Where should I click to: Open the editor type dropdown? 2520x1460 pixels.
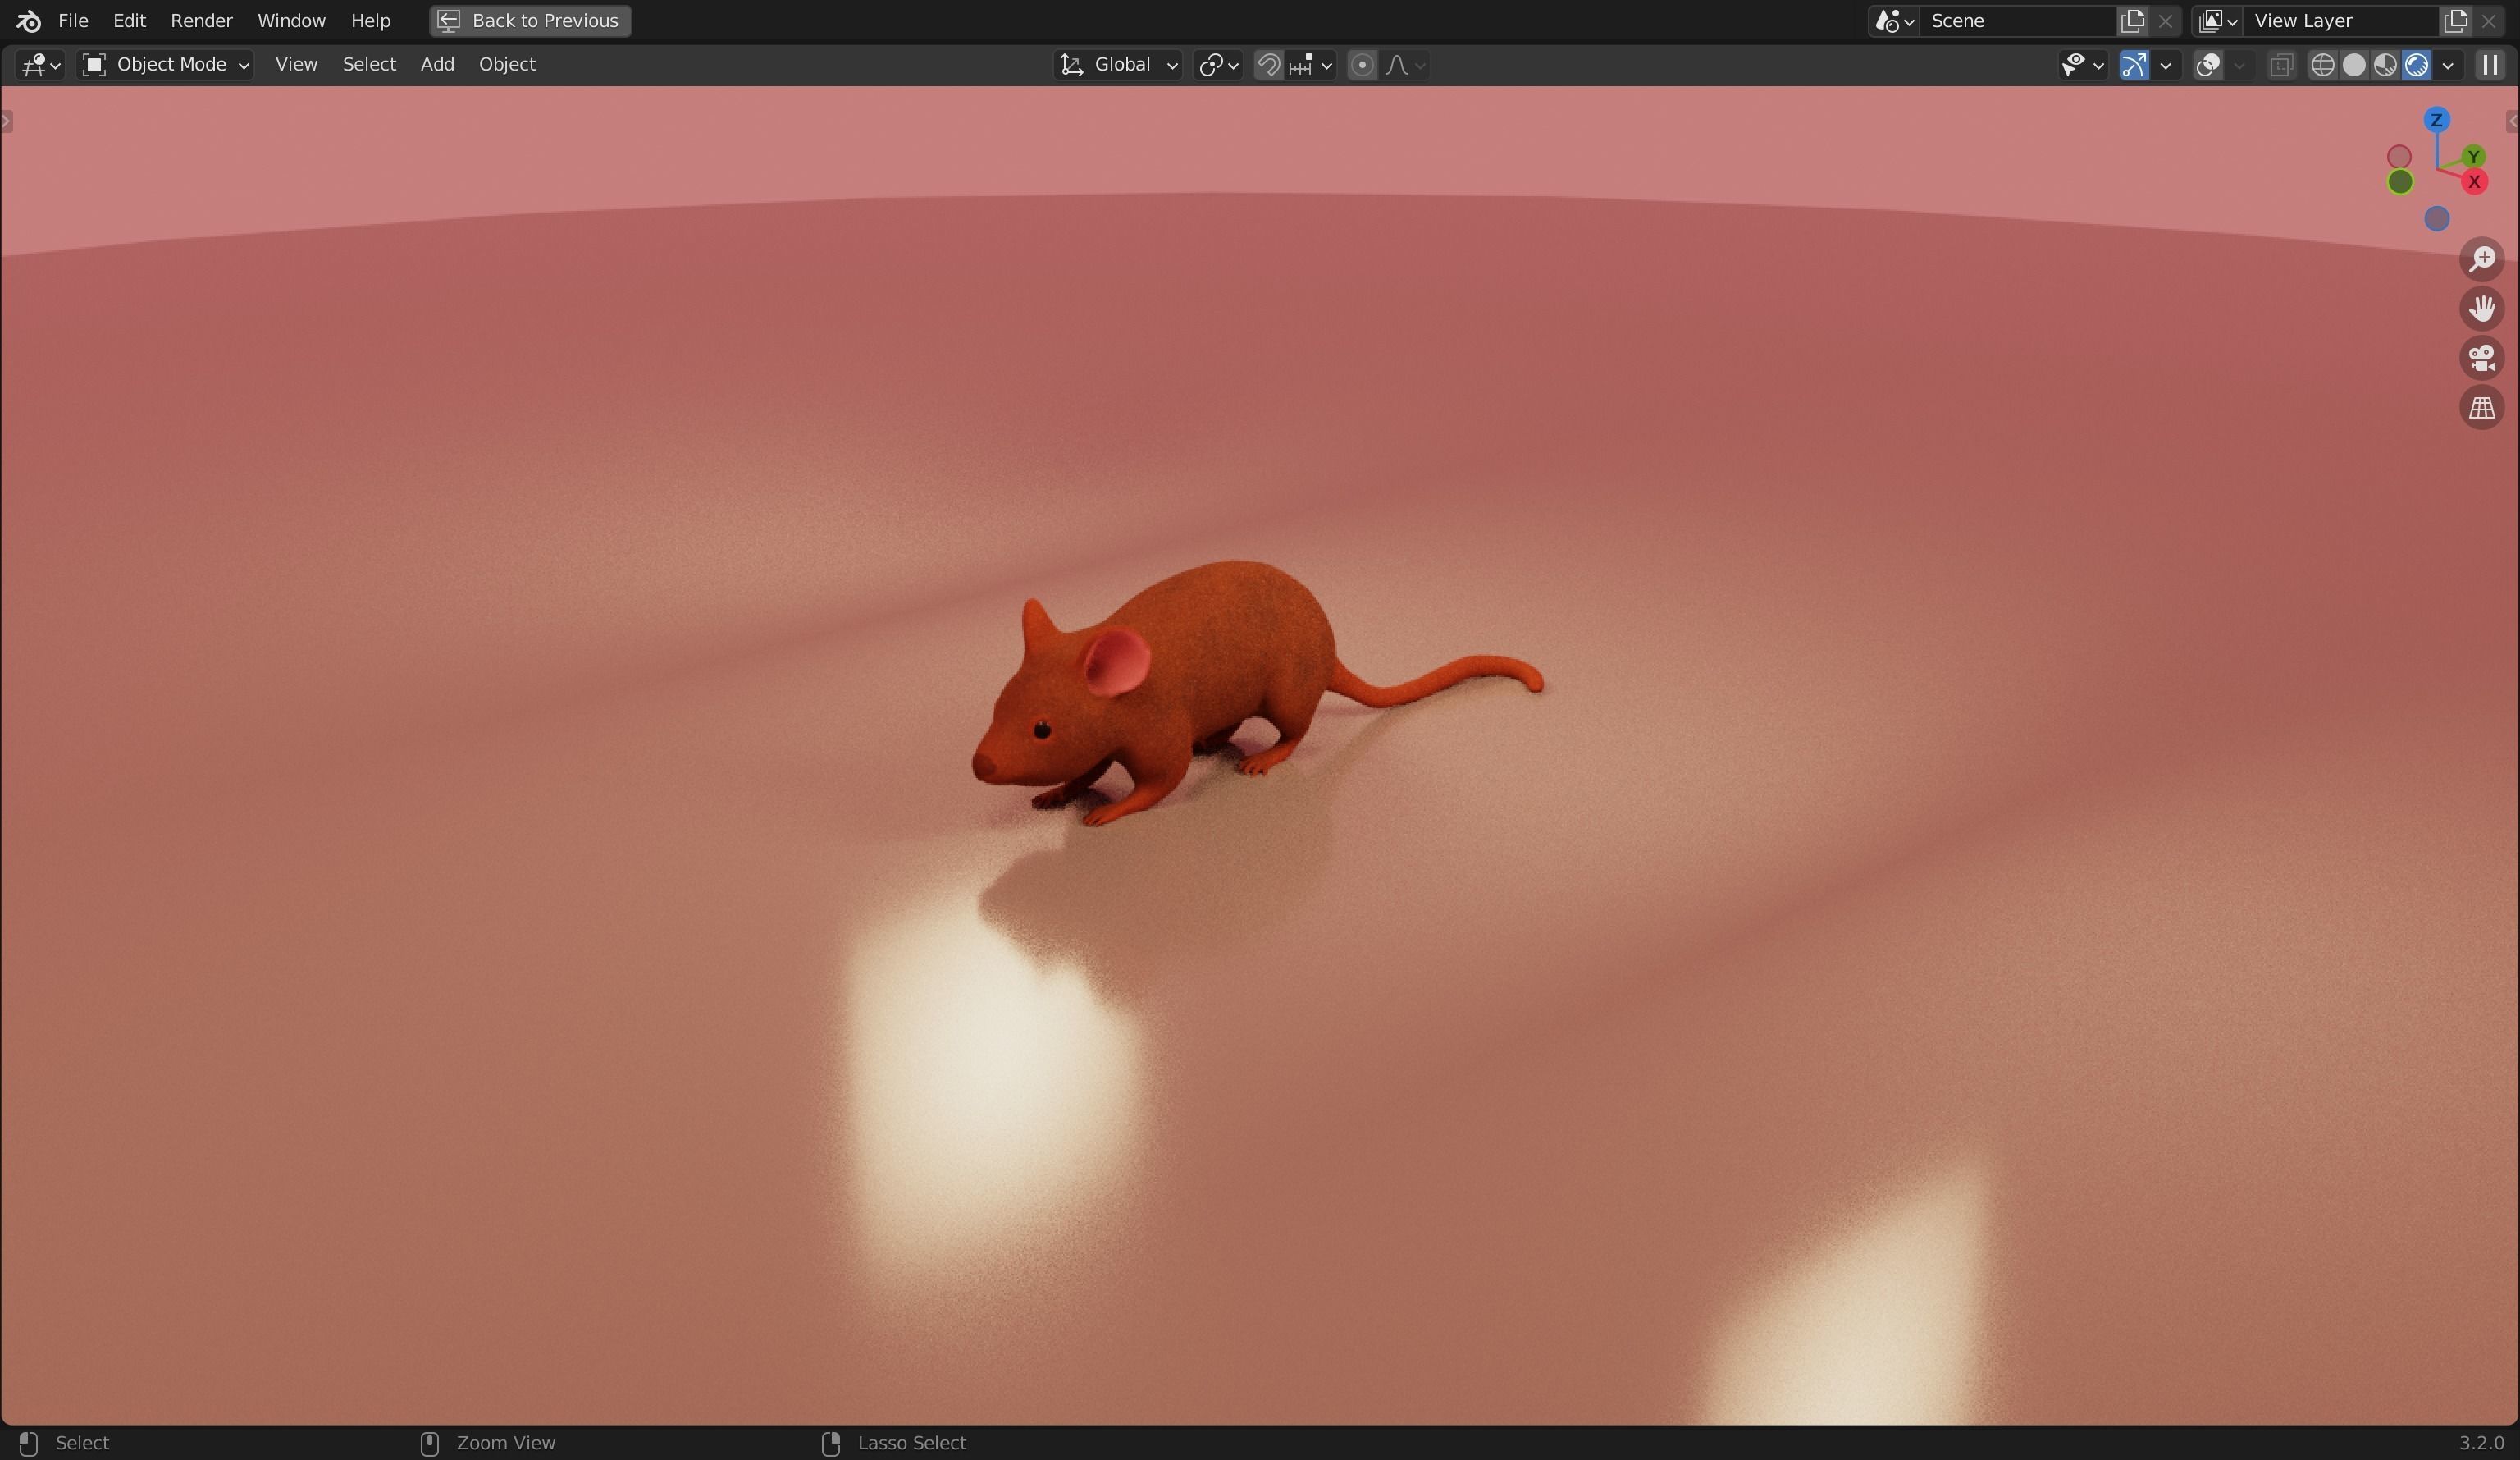coord(41,65)
